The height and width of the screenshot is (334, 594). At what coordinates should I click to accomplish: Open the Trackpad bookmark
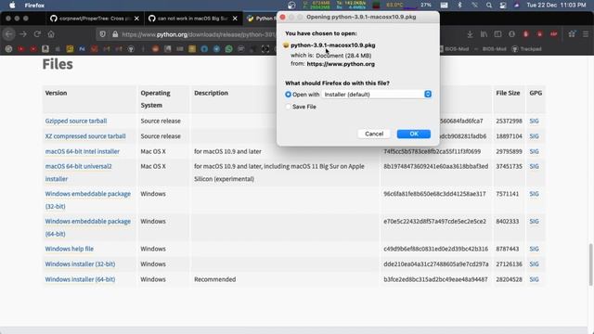pos(526,49)
